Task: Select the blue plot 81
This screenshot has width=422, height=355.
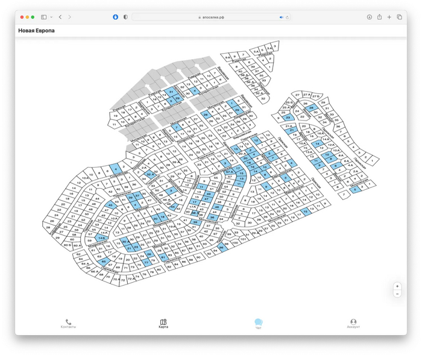Action: click(163, 257)
